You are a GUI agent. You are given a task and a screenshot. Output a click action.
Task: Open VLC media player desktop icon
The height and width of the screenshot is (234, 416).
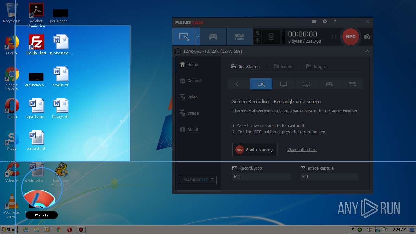[12, 206]
